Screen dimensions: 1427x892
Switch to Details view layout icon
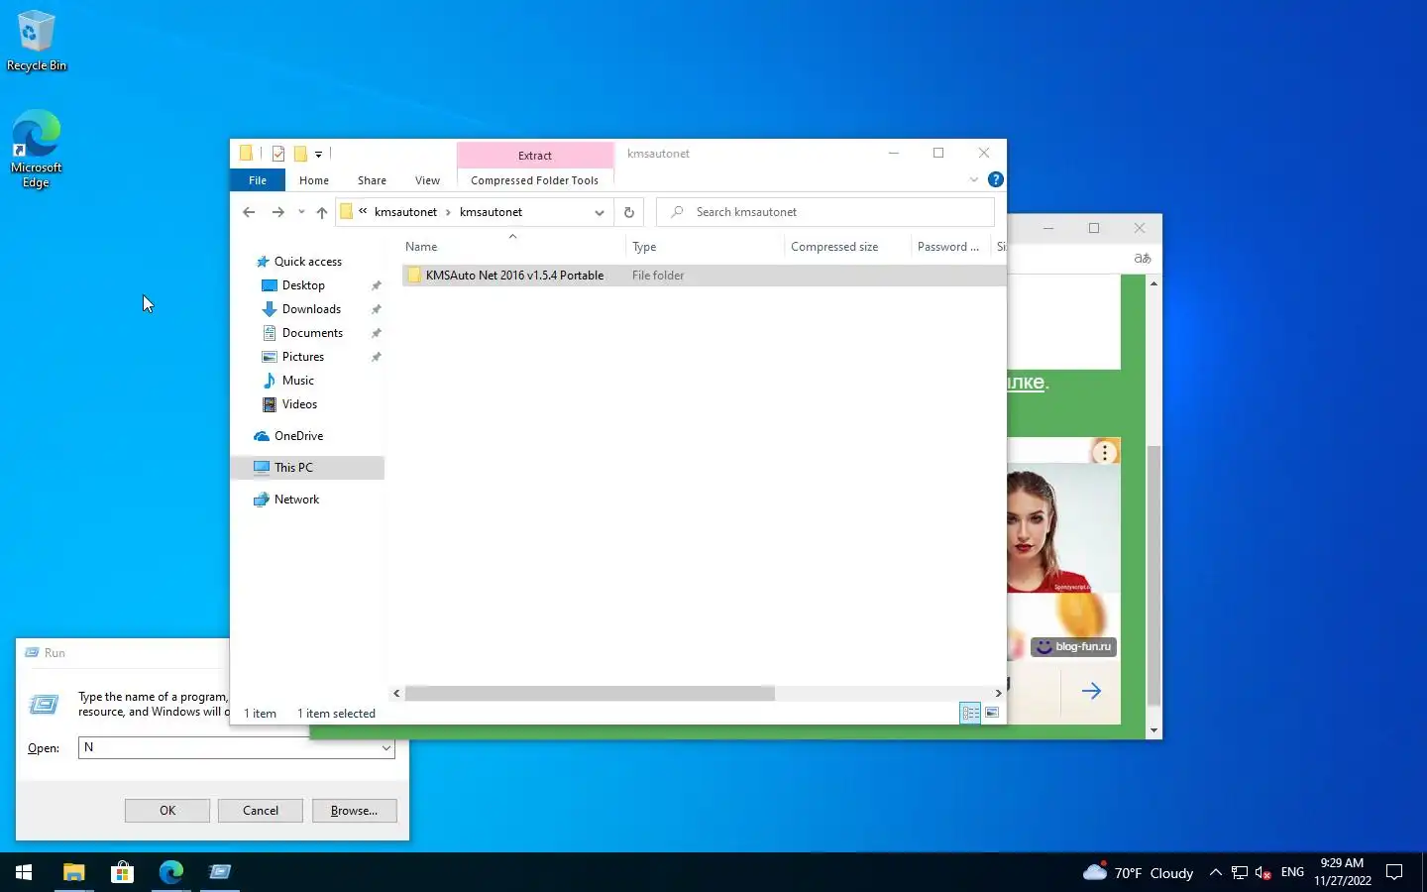click(x=970, y=713)
